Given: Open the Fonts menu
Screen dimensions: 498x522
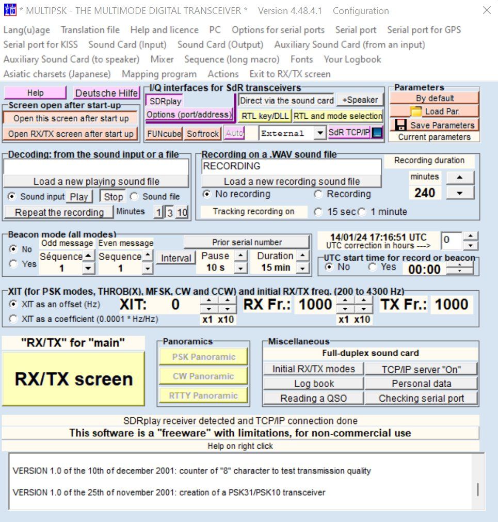Looking at the screenshot, I should [x=302, y=59].
